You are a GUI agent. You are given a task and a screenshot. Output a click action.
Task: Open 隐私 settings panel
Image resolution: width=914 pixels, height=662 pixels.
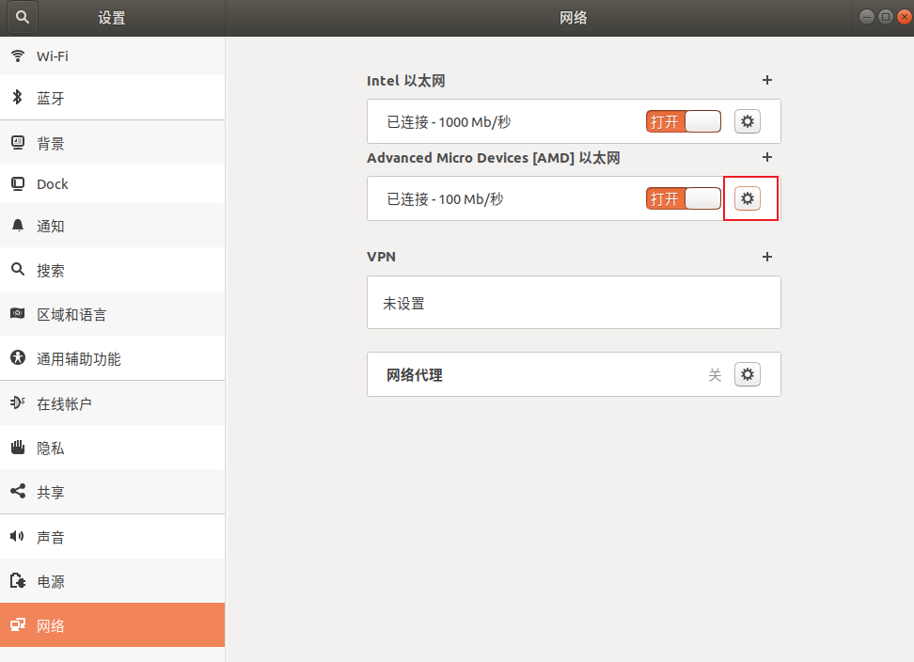click(x=112, y=448)
